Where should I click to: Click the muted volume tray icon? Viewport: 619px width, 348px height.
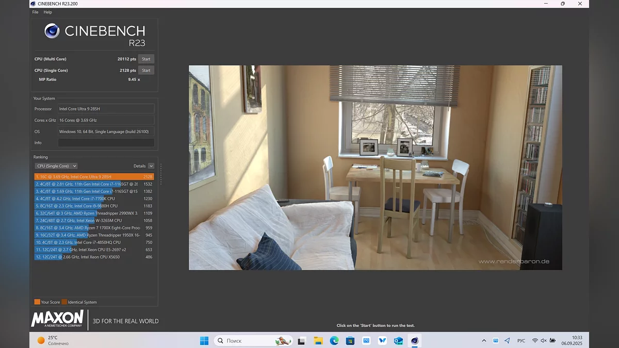[x=544, y=341]
